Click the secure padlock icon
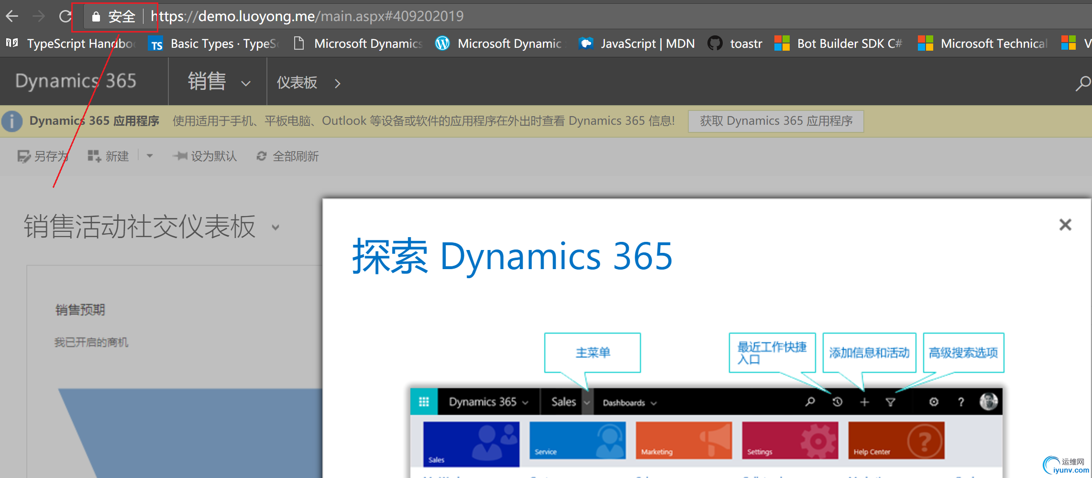 click(96, 17)
